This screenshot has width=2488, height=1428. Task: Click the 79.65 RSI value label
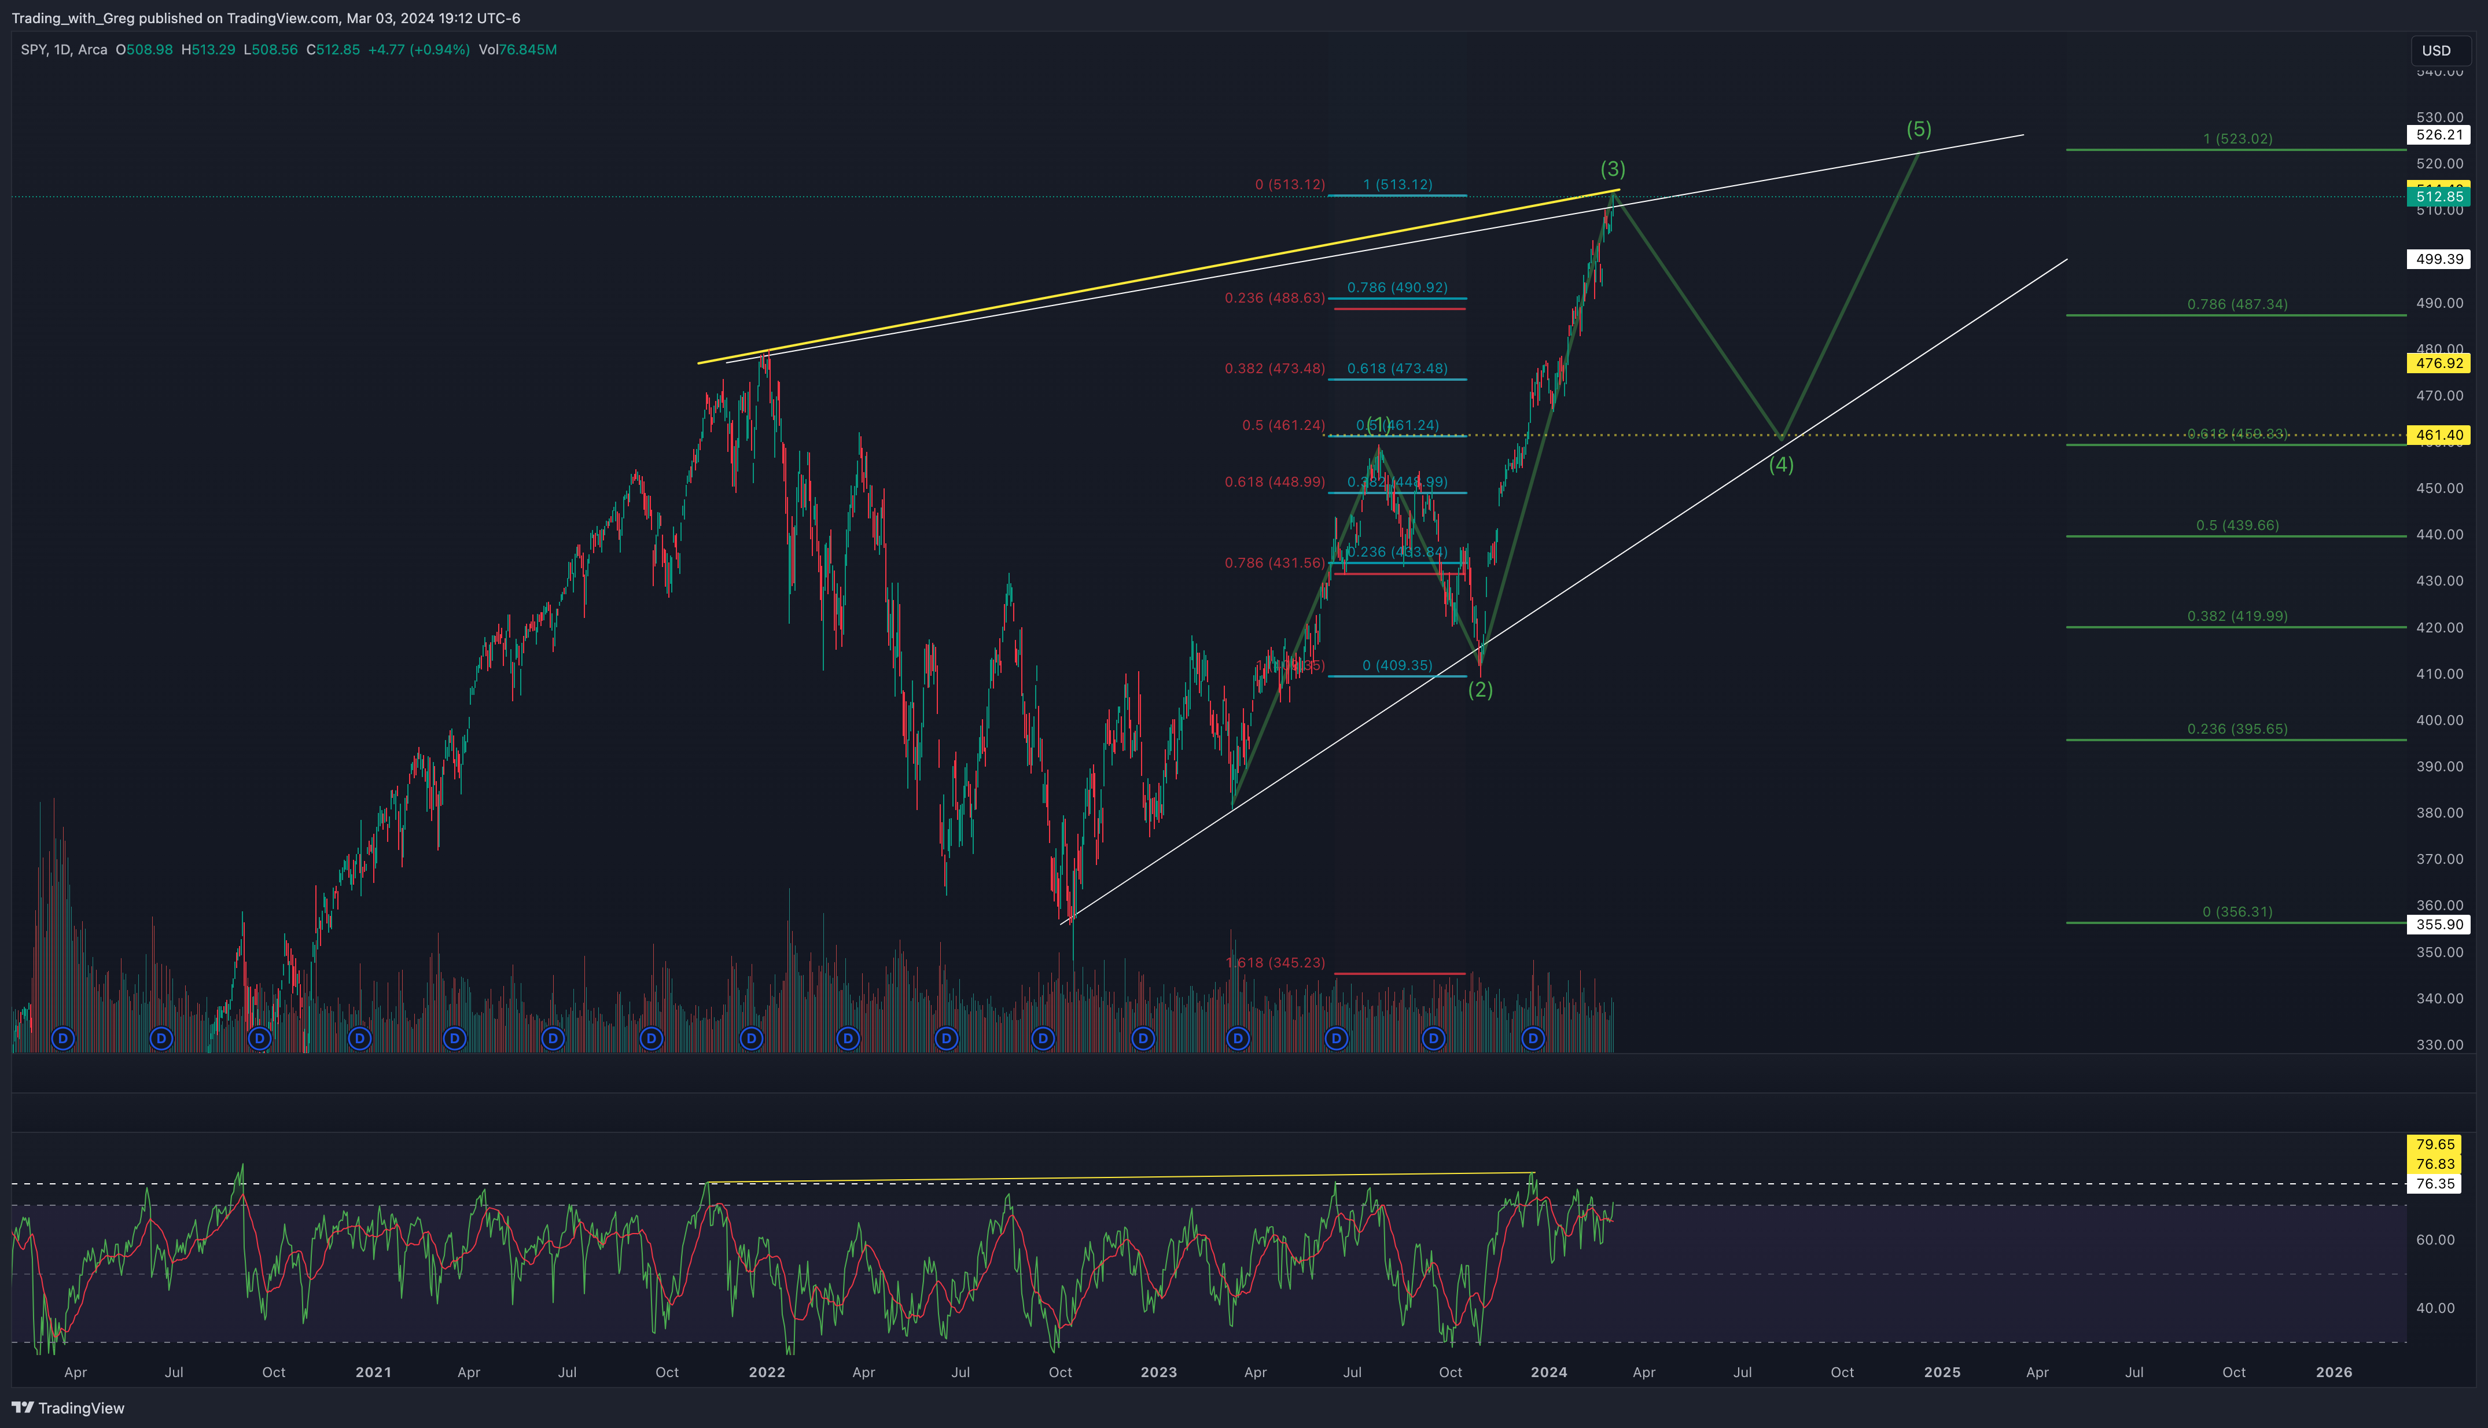2435,1144
